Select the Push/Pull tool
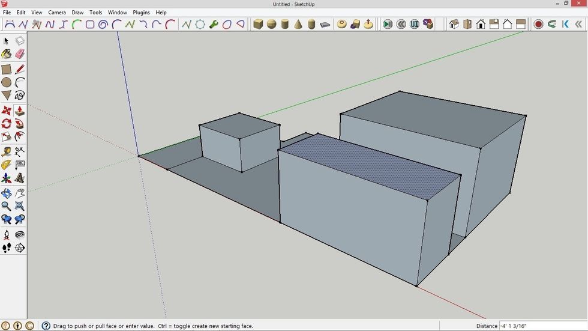Image resolution: width=588 pixels, height=331 pixels. [x=20, y=111]
